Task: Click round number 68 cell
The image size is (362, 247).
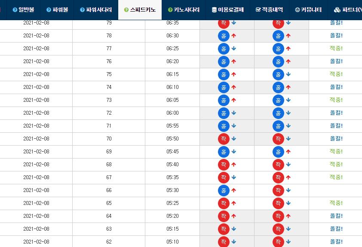Action: point(109,165)
